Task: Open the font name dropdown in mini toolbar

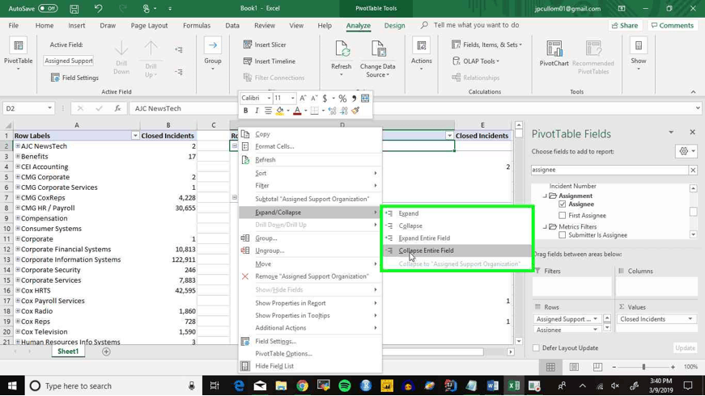Action: (269, 99)
